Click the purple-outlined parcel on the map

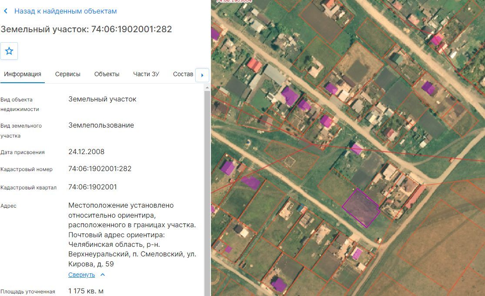click(361, 208)
